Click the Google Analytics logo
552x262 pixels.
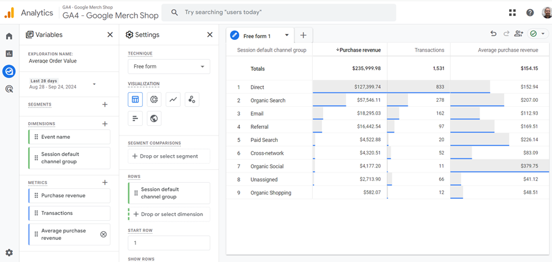coord(9,13)
